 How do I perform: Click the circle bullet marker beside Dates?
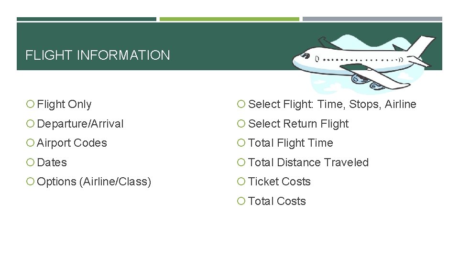point(30,162)
